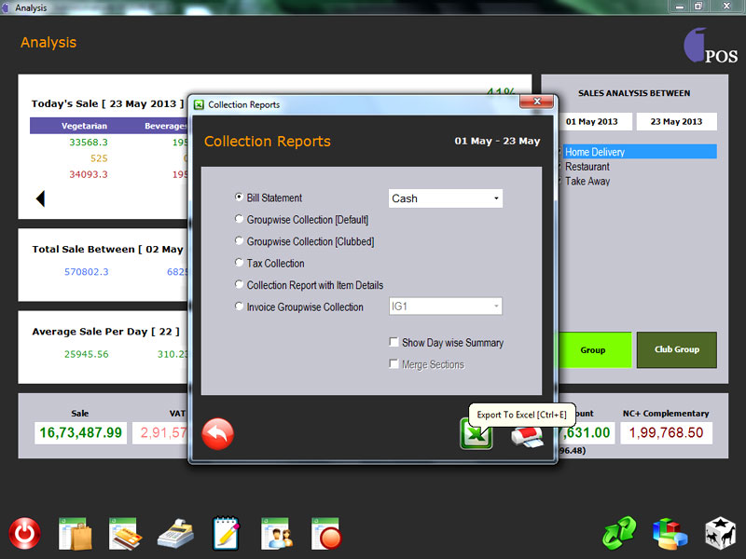Image resolution: width=746 pixels, height=559 pixels.
Task: Click the black left arrow in Today's Sale
Action: coord(40,198)
